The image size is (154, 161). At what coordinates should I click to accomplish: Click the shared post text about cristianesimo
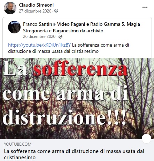pyautogui.click(x=69, y=48)
